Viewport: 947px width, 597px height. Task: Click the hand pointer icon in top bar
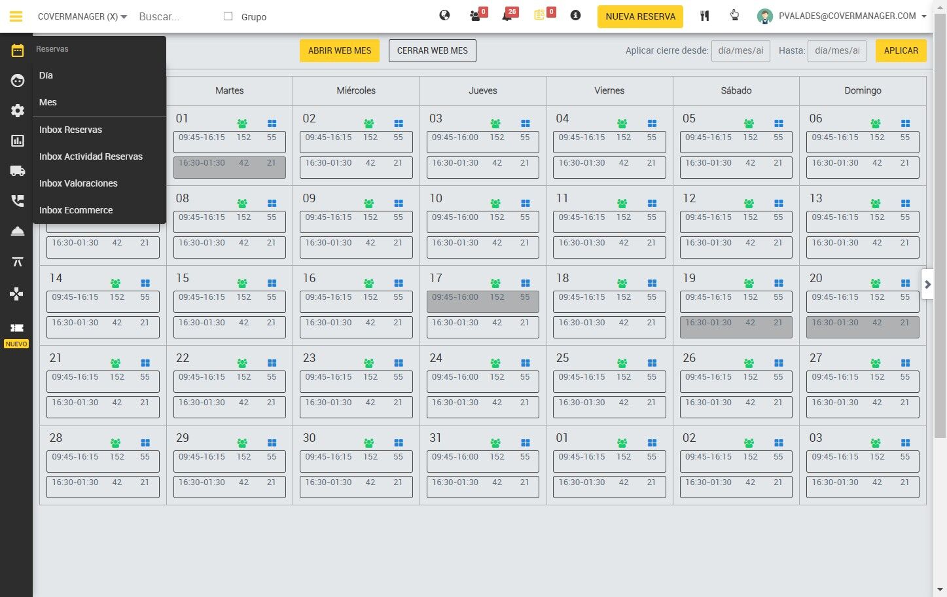coord(734,15)
